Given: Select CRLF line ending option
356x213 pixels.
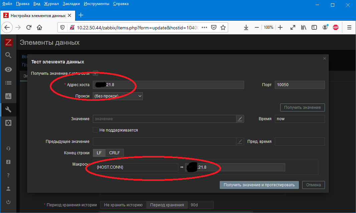Looking at the screenshot, I should 115,153.
